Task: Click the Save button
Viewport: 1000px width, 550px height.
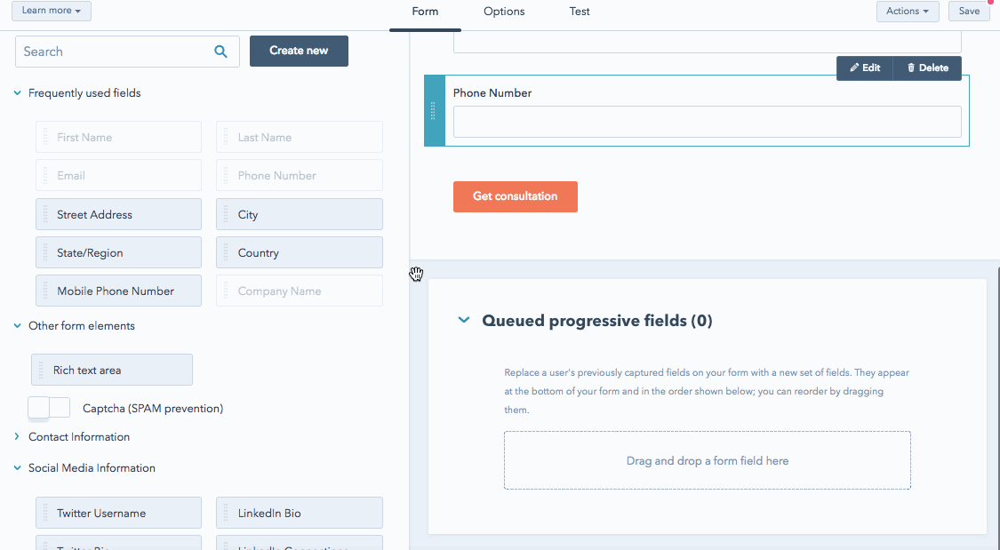Action: pos(968,12)
